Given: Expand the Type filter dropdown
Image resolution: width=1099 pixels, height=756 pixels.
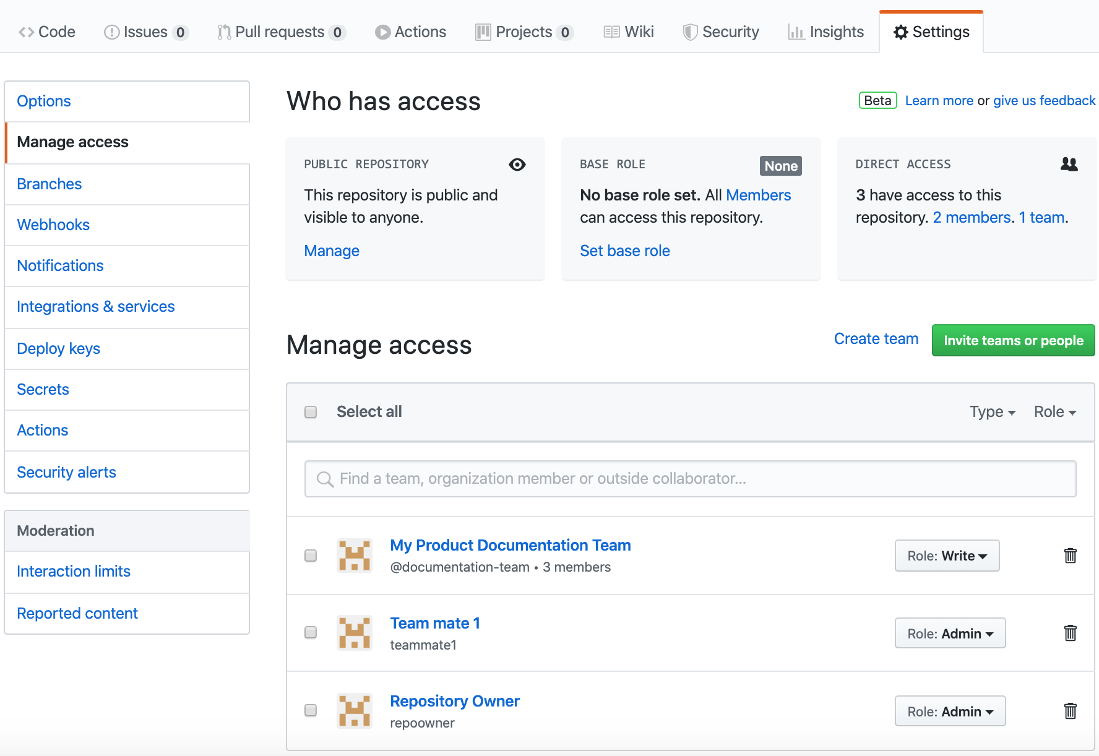Looking at the screenshot, I should [x=992, y=412].
